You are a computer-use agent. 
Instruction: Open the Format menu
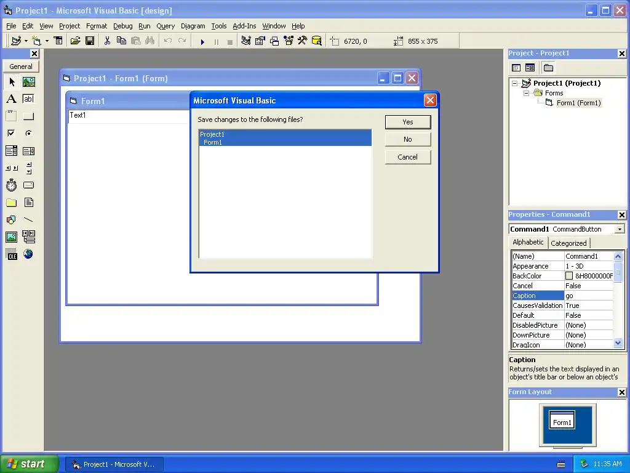[97, 26]
